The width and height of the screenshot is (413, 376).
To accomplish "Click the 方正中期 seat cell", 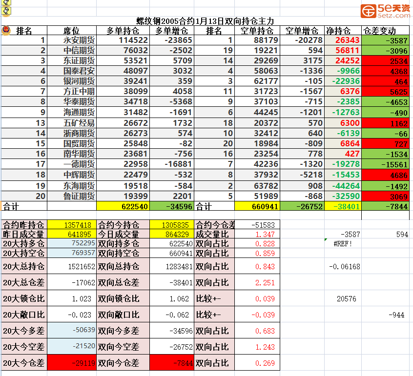I will pos(72,91).
